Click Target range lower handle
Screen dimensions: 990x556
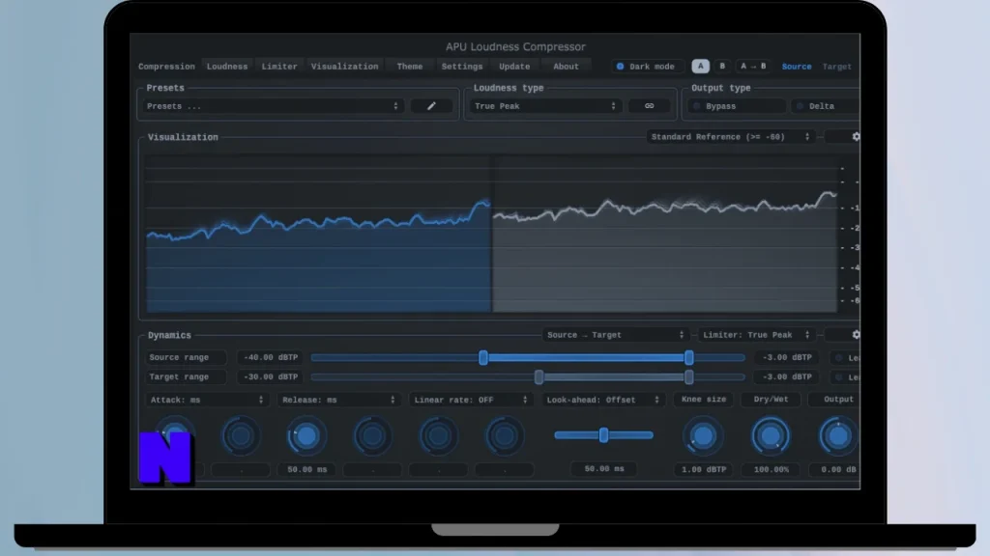point(539,377)
